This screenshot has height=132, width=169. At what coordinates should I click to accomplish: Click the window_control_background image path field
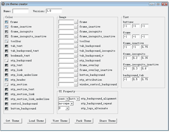pos(66,84)
